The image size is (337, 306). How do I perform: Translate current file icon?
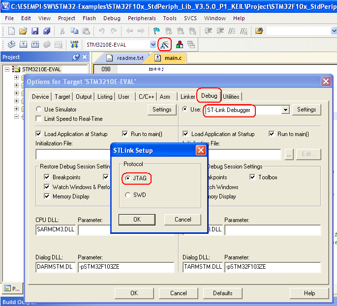11,45
